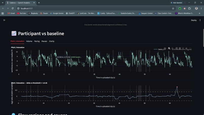
Task: Open the LeetCode bookmark
Action: 86,13
